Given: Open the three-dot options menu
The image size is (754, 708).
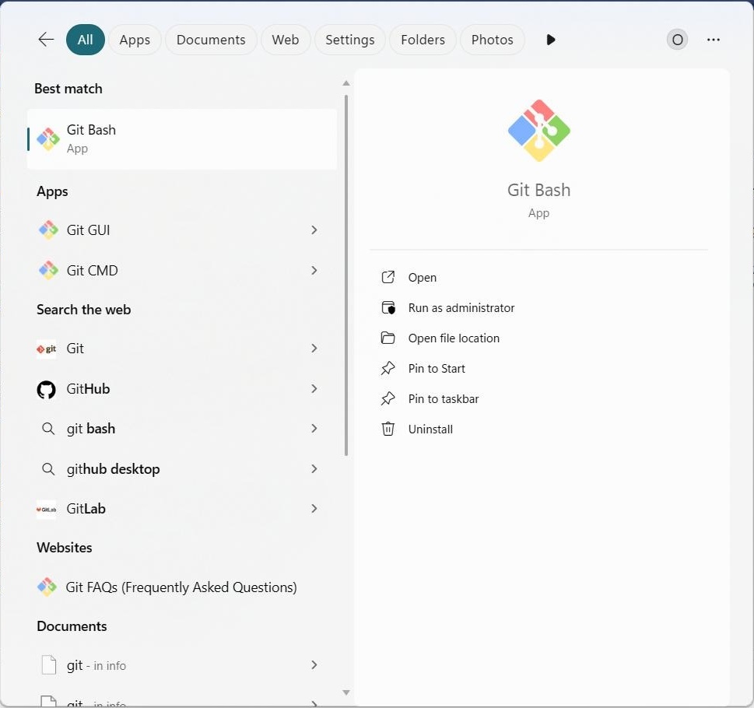Looking at the screenshot, I should 714,40.
